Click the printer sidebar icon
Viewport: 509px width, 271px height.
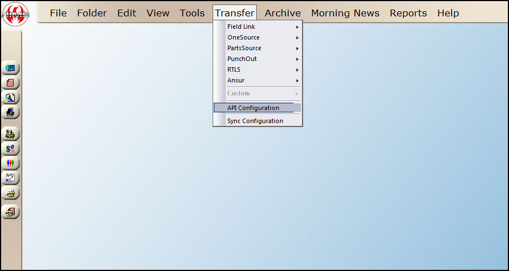(11, 112)
